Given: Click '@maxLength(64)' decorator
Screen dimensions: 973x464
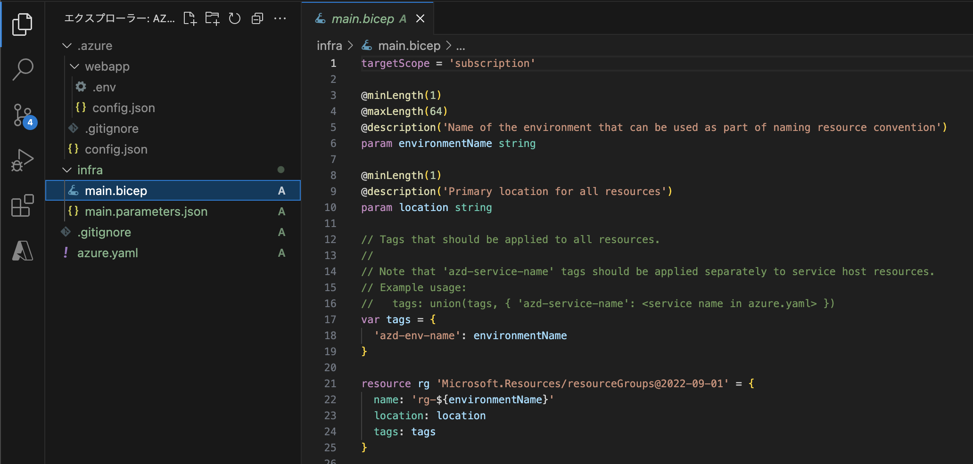Looking at the screenshot, I should click(404, 111).
